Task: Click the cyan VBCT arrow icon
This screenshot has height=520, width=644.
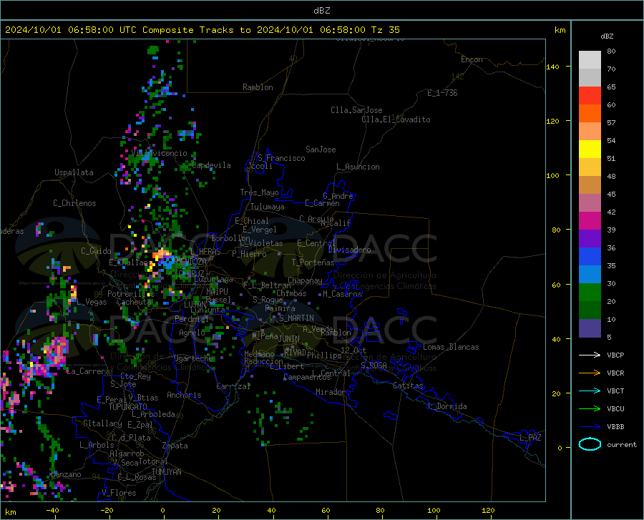Action: pos(590,391)
